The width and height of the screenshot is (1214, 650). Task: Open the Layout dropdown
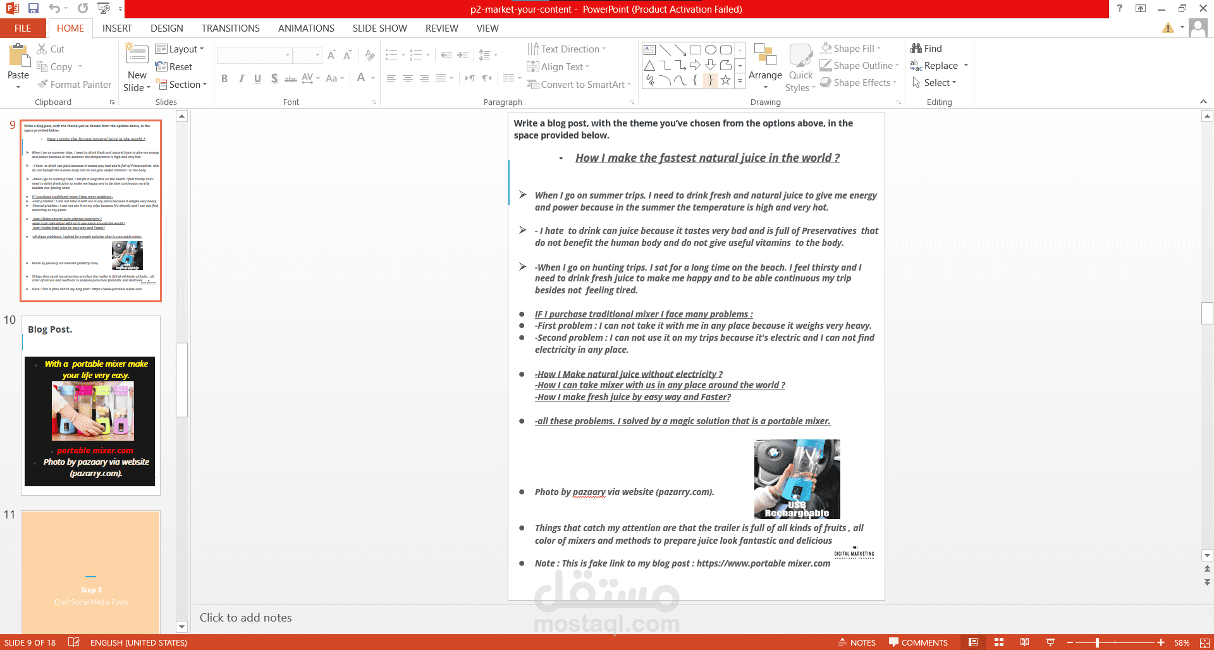(180, 49)
